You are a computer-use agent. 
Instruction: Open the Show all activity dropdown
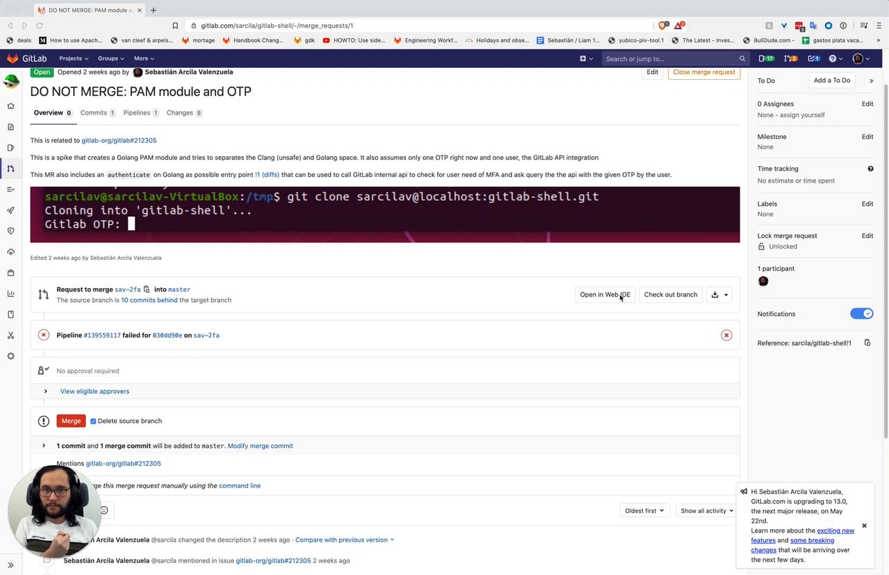pos(707,510)
